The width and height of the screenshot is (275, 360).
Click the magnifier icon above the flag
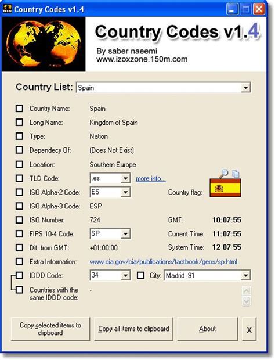223,174
